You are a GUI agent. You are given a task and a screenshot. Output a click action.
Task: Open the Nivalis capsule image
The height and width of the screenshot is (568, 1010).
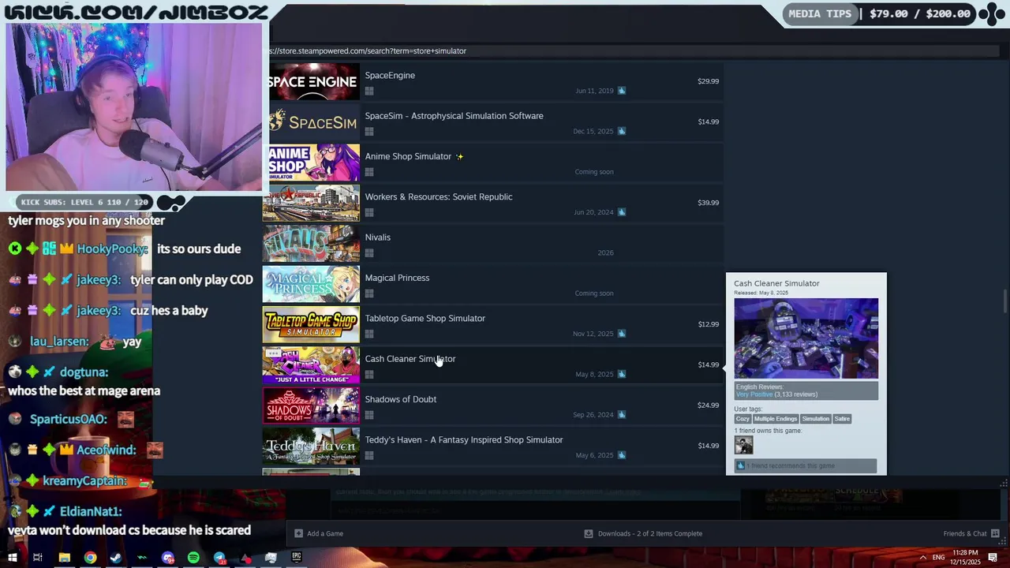[311, 244]
